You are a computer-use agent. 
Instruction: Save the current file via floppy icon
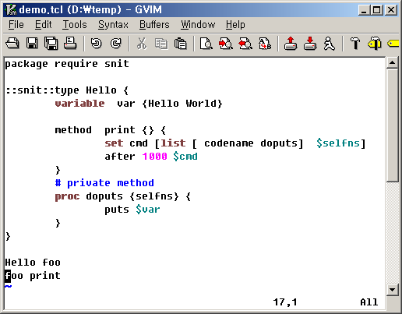click(x=32, y=43)
